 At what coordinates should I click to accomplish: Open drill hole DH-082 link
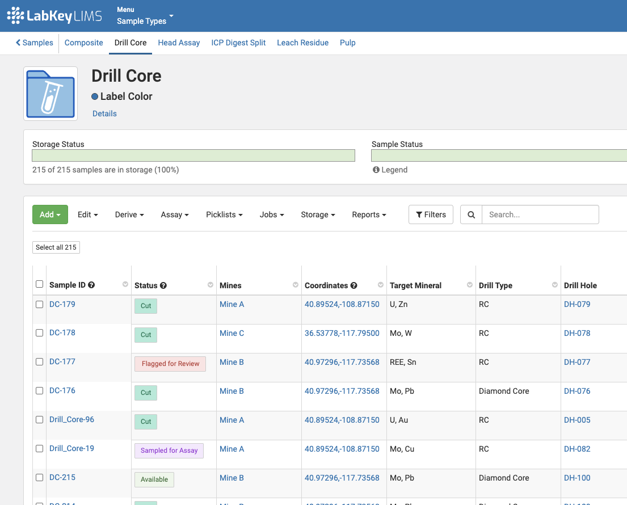click(577, 449)
